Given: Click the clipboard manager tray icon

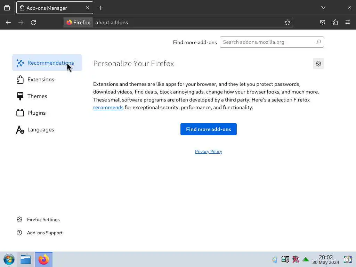Looking at the screenshot, I should coord(285,259).
